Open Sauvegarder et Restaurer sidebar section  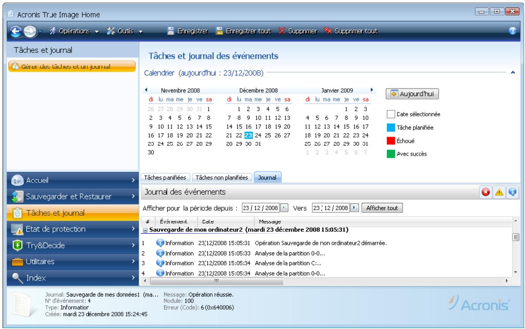(x=73, y=196)
